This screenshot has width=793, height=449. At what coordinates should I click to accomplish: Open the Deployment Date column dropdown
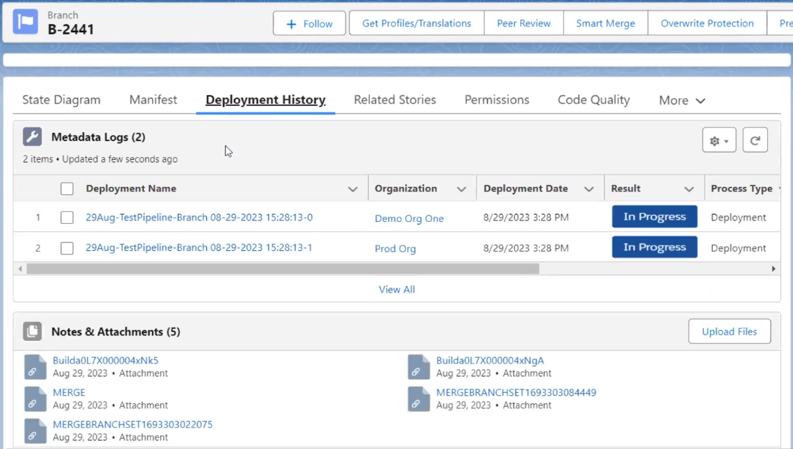tap(589, 190)
